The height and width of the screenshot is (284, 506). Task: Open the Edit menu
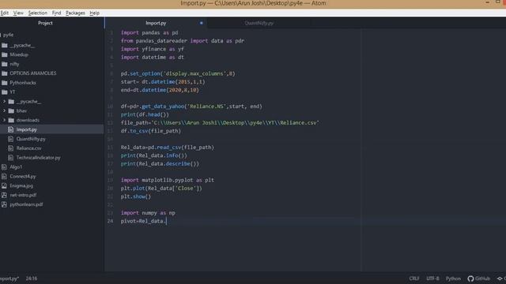(4, 13)
